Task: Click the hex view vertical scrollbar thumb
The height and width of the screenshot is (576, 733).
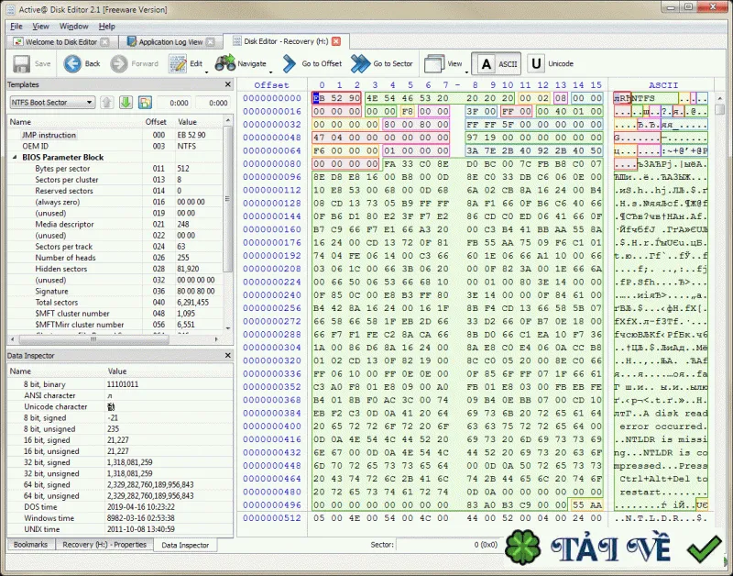Action: (719, 109)
